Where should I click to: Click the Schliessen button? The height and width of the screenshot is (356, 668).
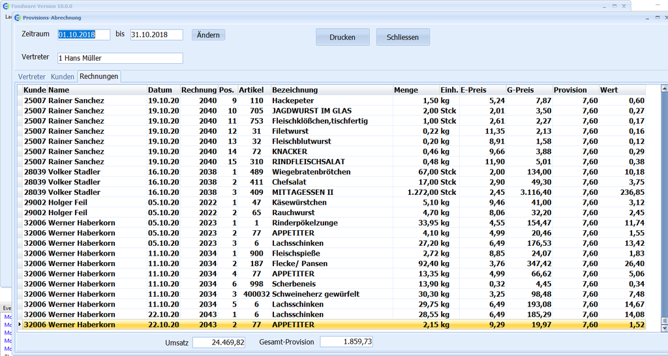point(402,37)
